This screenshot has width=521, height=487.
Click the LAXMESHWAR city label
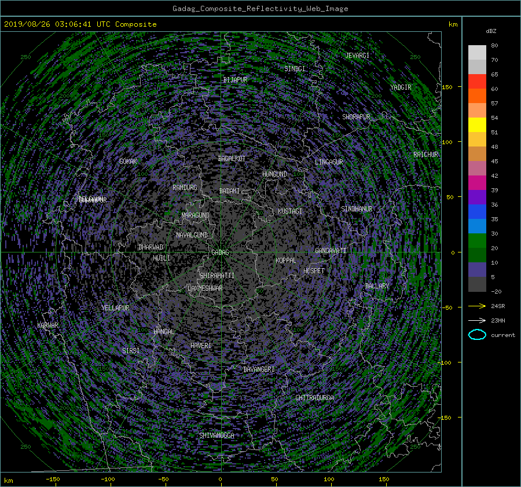click(205, 288)
